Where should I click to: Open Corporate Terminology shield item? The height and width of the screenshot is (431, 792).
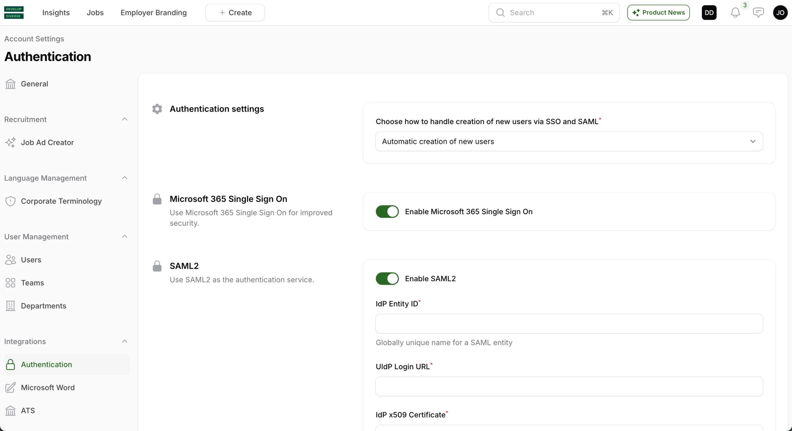click(61, 201)
